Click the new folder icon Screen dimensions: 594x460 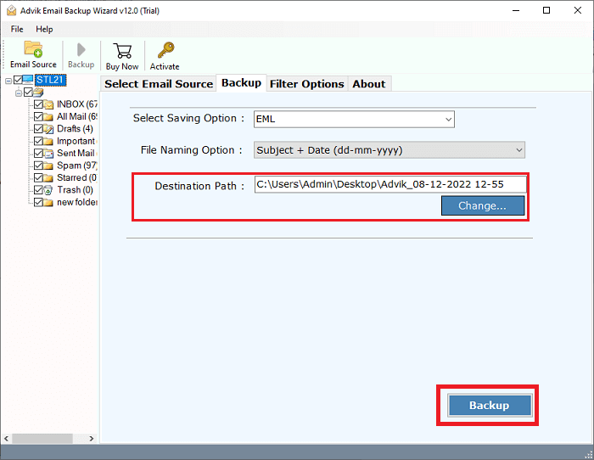click(48, 202)
